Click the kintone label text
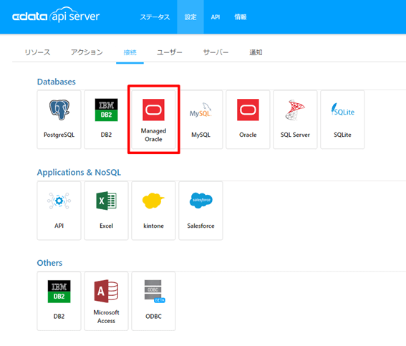Screen dimensions: 406x346 [153, 226]
